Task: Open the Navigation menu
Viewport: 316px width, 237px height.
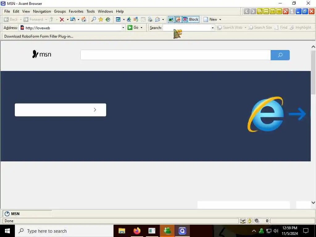Action: [x=42, y=11]
